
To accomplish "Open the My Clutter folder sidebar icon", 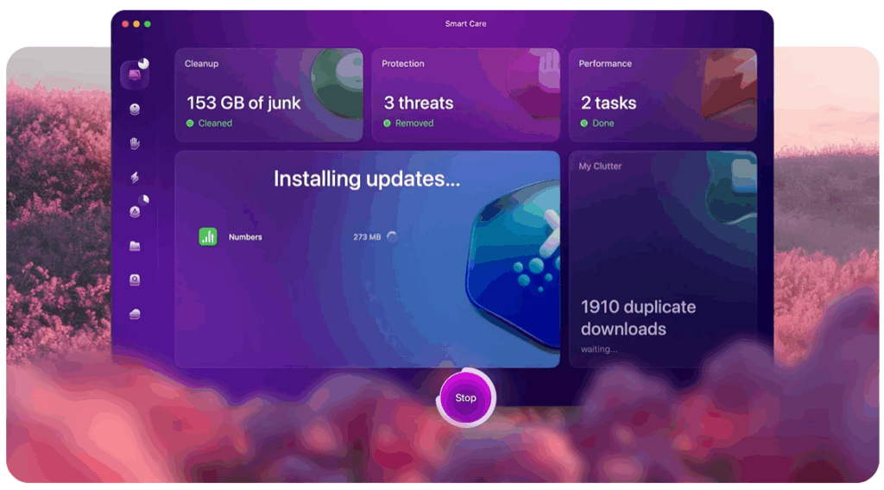I will 135,246.
